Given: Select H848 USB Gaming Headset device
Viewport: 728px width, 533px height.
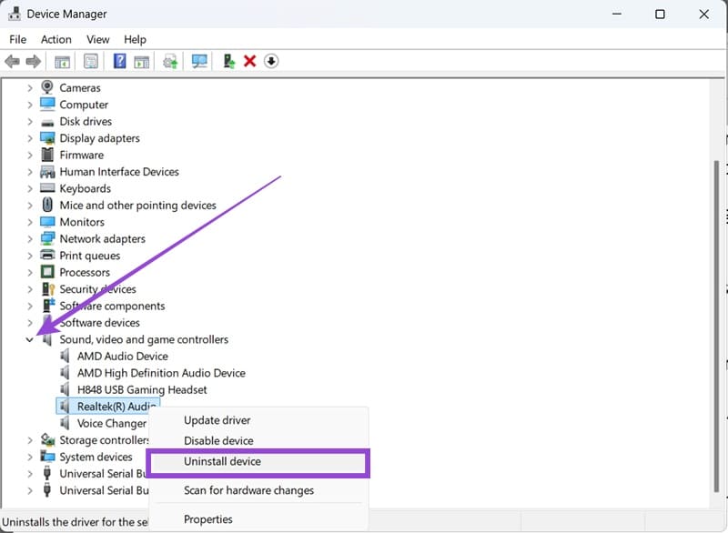Looking at the screenshot, I should pos(141,389).
